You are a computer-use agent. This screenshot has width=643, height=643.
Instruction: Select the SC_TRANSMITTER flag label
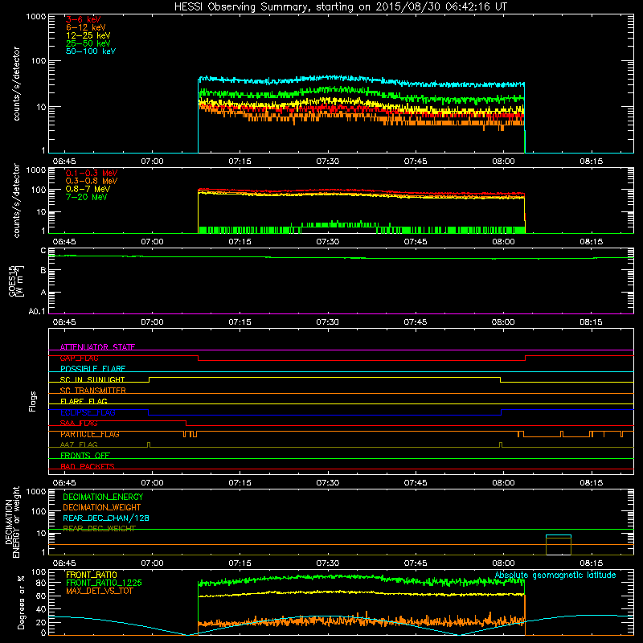click(x=93, y=391)
